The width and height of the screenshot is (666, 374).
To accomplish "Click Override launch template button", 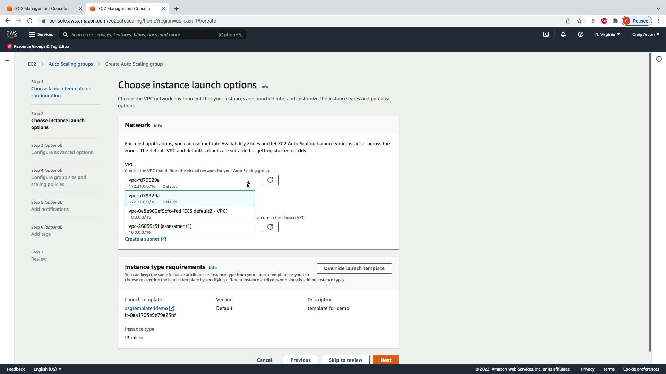I will [x=354, y=268].
